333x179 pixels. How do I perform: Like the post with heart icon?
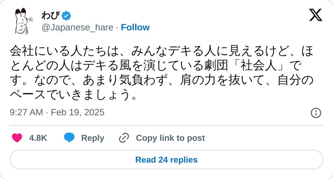coord(17,138)
